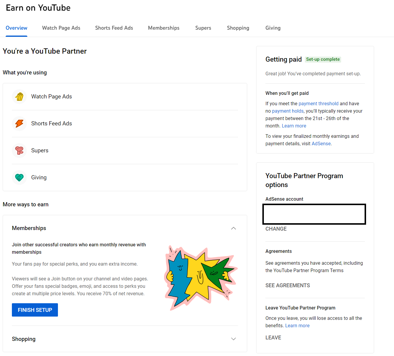The height and width of the screenshot is (356, 394).
Task: Click the See Agreements button
Action: click(287, 285)
